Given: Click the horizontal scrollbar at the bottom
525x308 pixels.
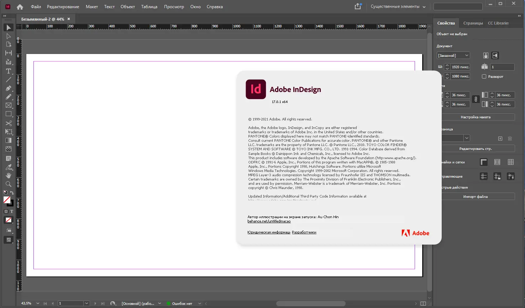Looking at the screenshot, I should [310, 303].
